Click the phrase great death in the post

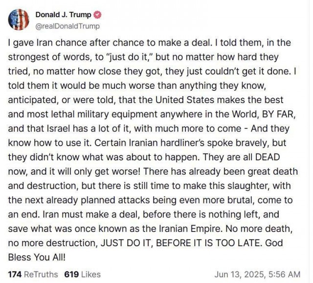[272, 172]
